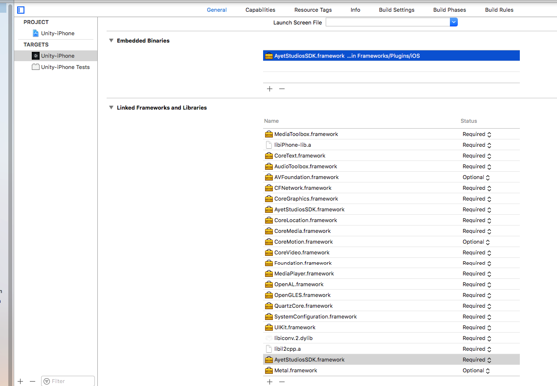Image resolution: width=557 pixels, height=386 pixels.
Task: Sort linked frameworks by Name column header
Action: pyautogui.click(x=271, y=121)
